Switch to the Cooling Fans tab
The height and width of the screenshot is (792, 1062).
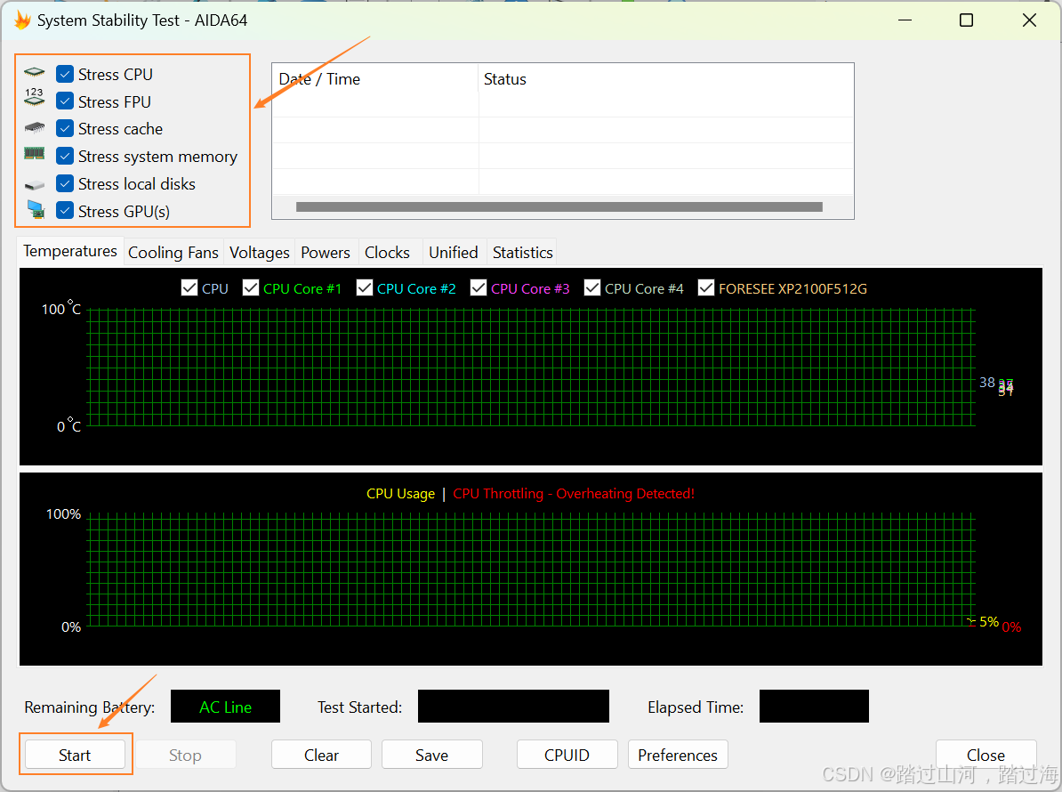click(173, 253)
